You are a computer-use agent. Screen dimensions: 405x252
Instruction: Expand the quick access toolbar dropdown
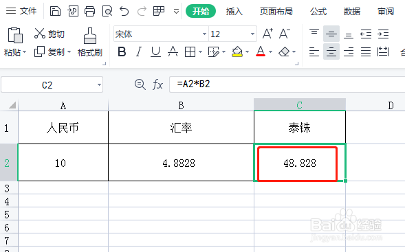[177, 12]
